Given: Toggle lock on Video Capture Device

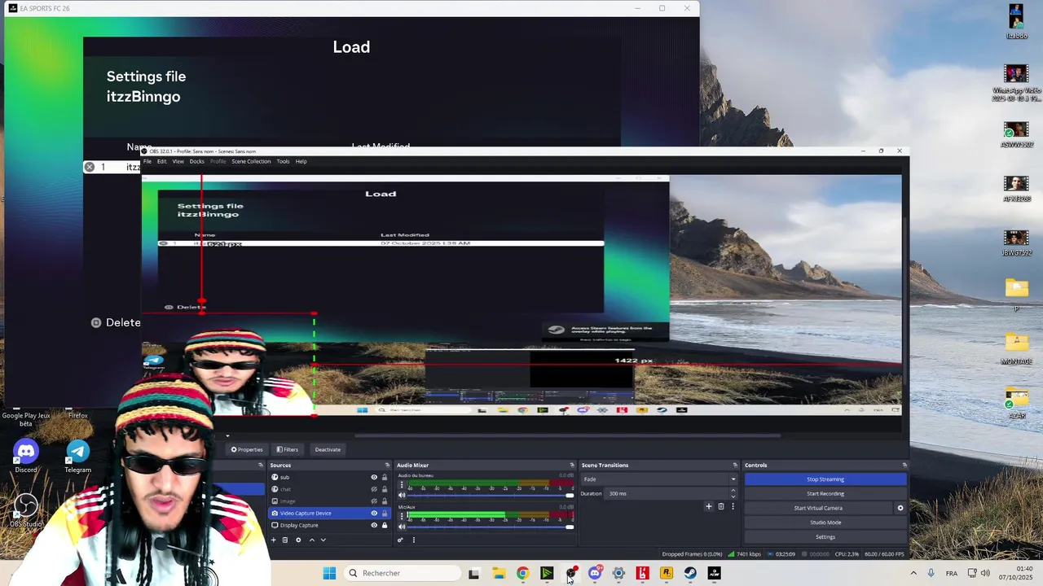Looking at the screenshot, I should tap(385, 514).
